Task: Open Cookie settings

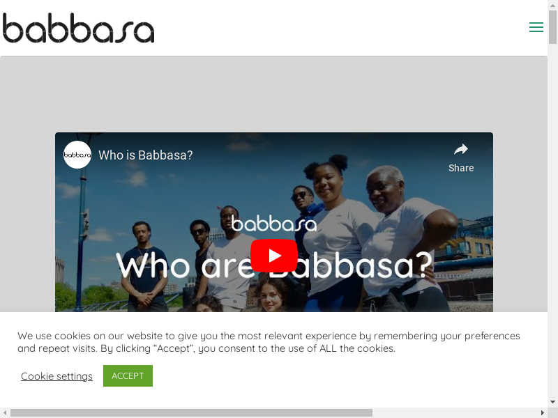Action: [56, 376]
